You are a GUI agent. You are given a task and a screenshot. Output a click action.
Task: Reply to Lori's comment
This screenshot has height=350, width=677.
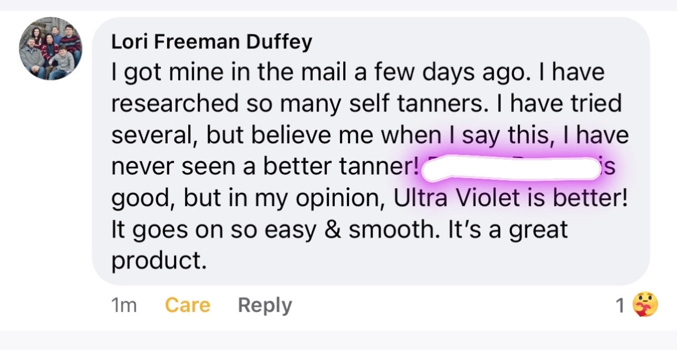pos(265,305)
